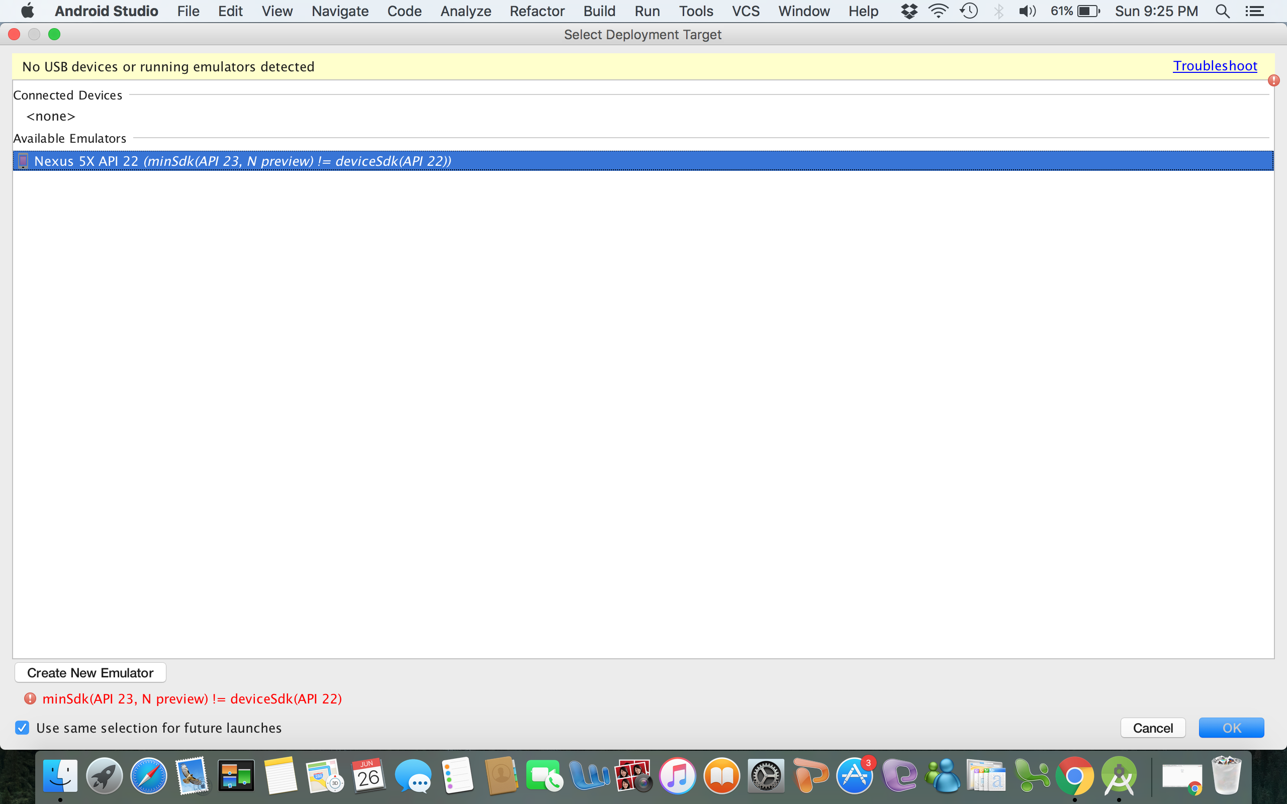
Task: Open Microsoft Messenger from the dock
Action: point(943,776)
